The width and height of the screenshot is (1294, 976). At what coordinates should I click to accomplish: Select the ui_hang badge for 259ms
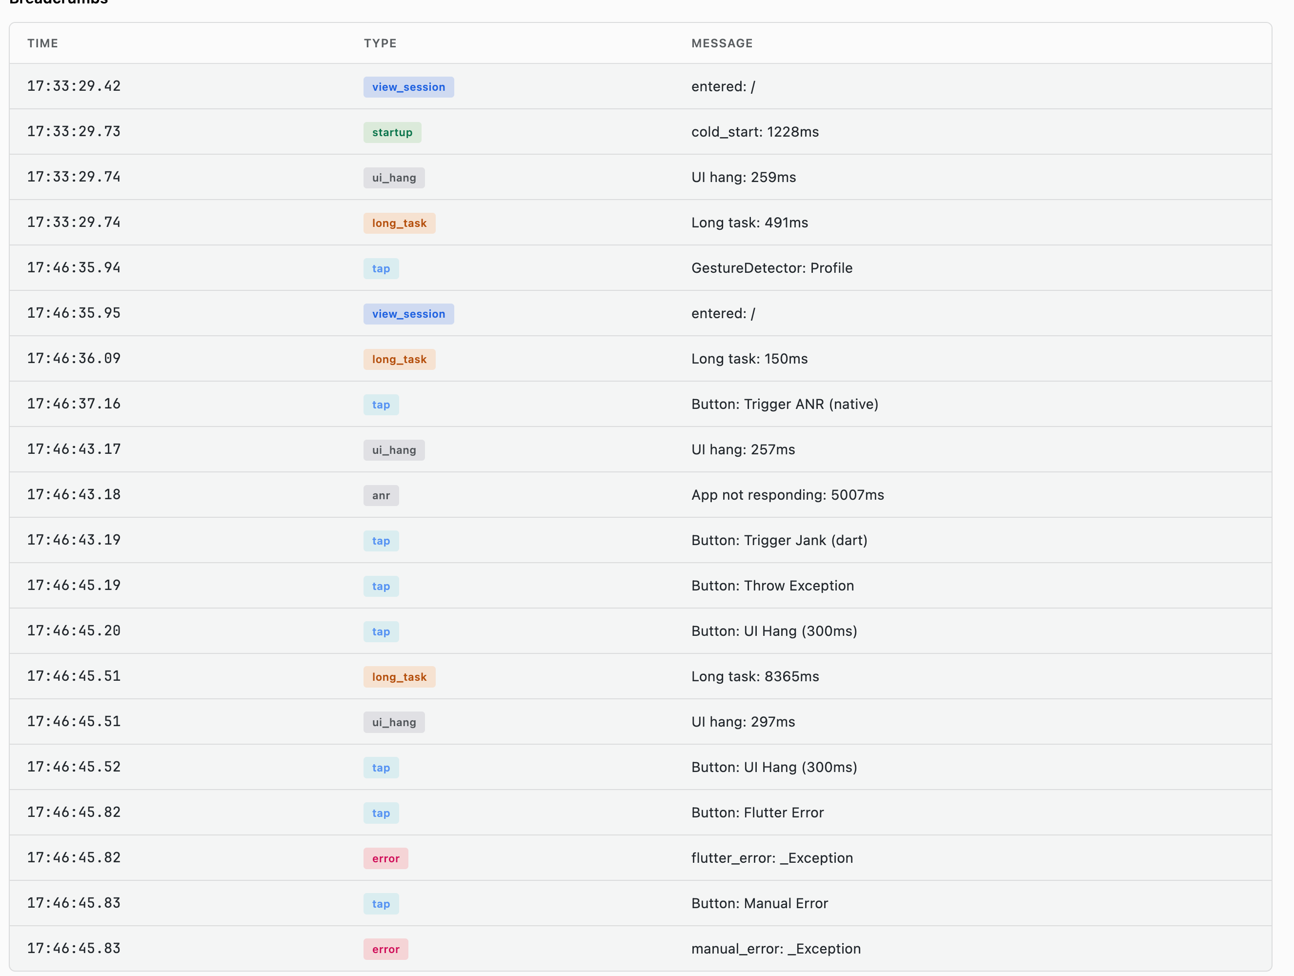coord(394,177)
